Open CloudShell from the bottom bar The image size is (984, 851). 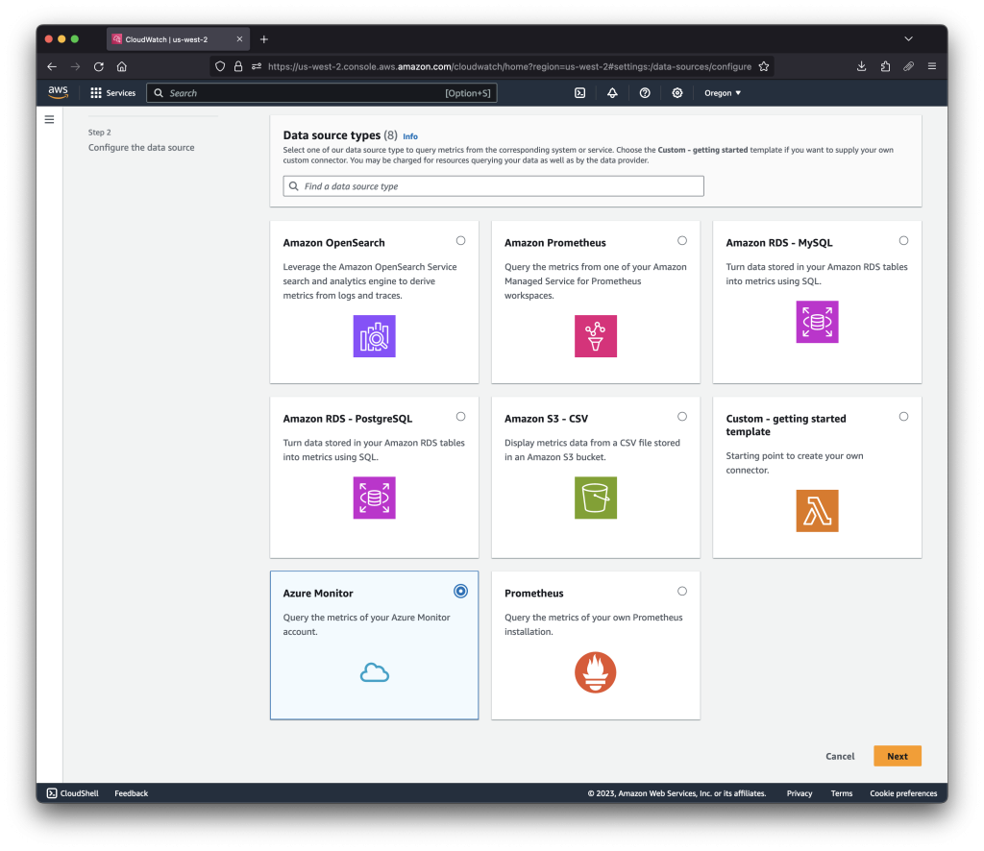[x=72, y=792]
